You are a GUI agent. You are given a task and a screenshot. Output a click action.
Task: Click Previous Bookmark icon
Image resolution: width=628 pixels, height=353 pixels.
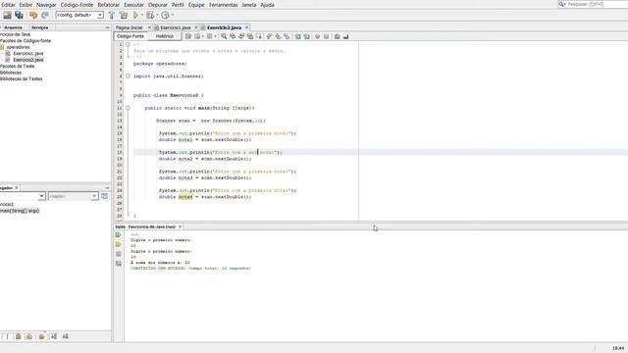(x=269, y=36)
